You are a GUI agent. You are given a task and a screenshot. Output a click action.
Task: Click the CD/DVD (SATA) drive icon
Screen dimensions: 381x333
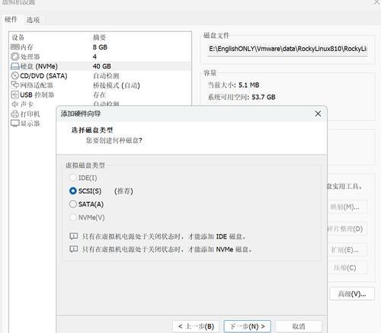point(15,75)
